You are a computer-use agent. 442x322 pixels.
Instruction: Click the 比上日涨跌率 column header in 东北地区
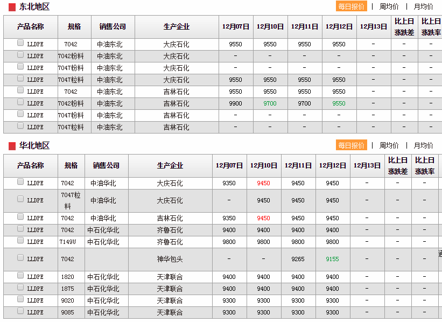coord(430,27)
